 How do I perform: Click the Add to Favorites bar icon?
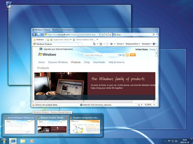(x=48, y=40)
